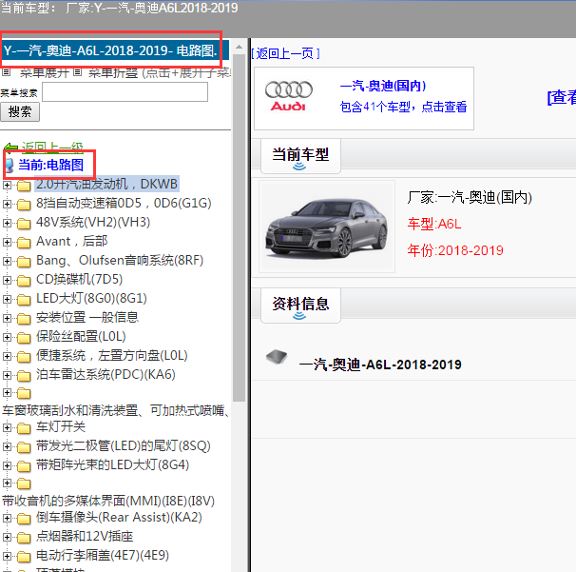The image size is (576, 572).
Task: Click folder icon of 保险丝配置(L0L)
Action: pyautogui.click(x=24, y=338)
